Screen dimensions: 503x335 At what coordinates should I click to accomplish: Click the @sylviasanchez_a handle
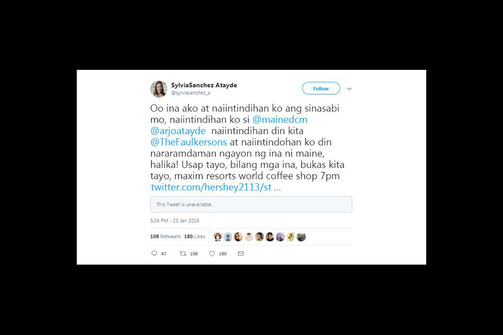click(x=191, y=93)
